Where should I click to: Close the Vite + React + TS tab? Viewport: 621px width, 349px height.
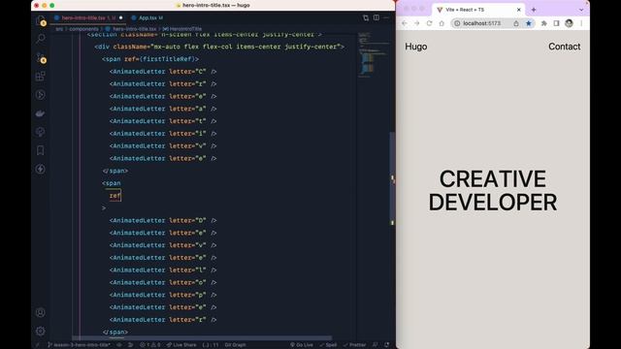[519, 10]
